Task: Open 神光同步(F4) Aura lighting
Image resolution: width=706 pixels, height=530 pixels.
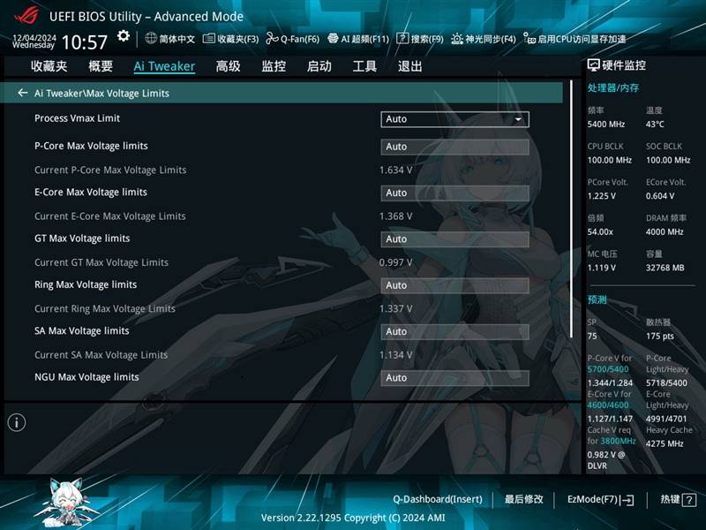Action: 483,39
